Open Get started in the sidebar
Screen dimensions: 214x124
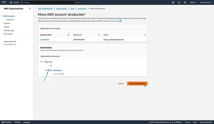[x=8, y=34]
